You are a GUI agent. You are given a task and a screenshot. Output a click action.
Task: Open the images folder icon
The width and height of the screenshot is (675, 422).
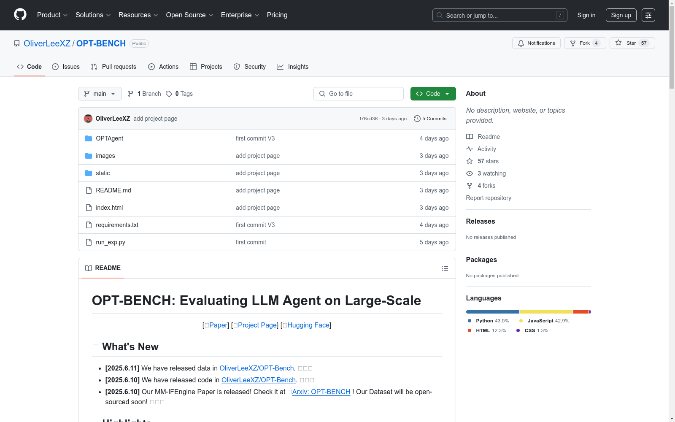coord(89,156)
